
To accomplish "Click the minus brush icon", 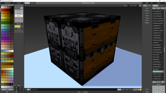I will coord(19,21).
